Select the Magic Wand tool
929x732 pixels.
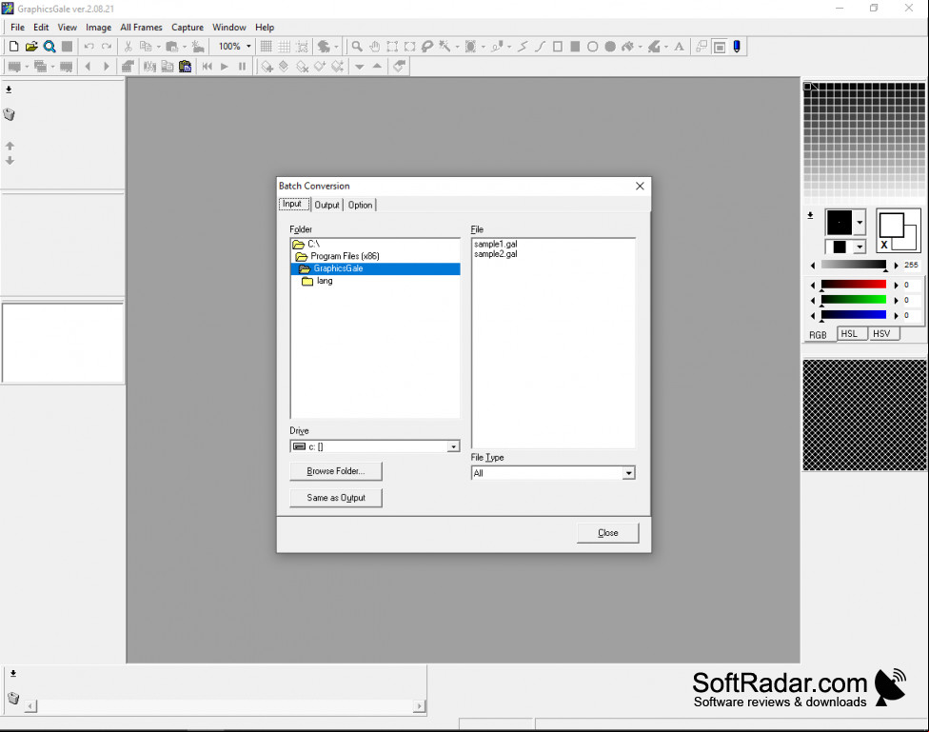point(445,47)
